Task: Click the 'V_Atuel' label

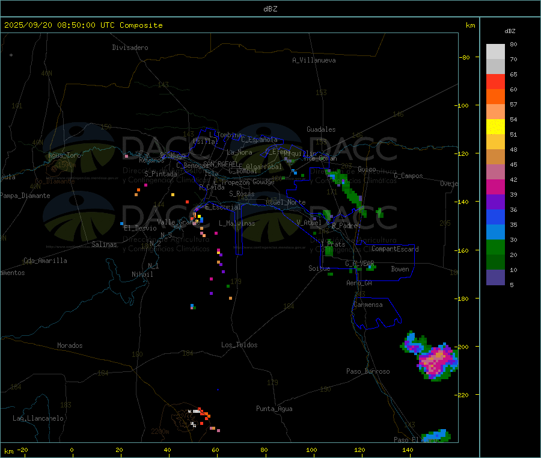Action: pos(309,223)
